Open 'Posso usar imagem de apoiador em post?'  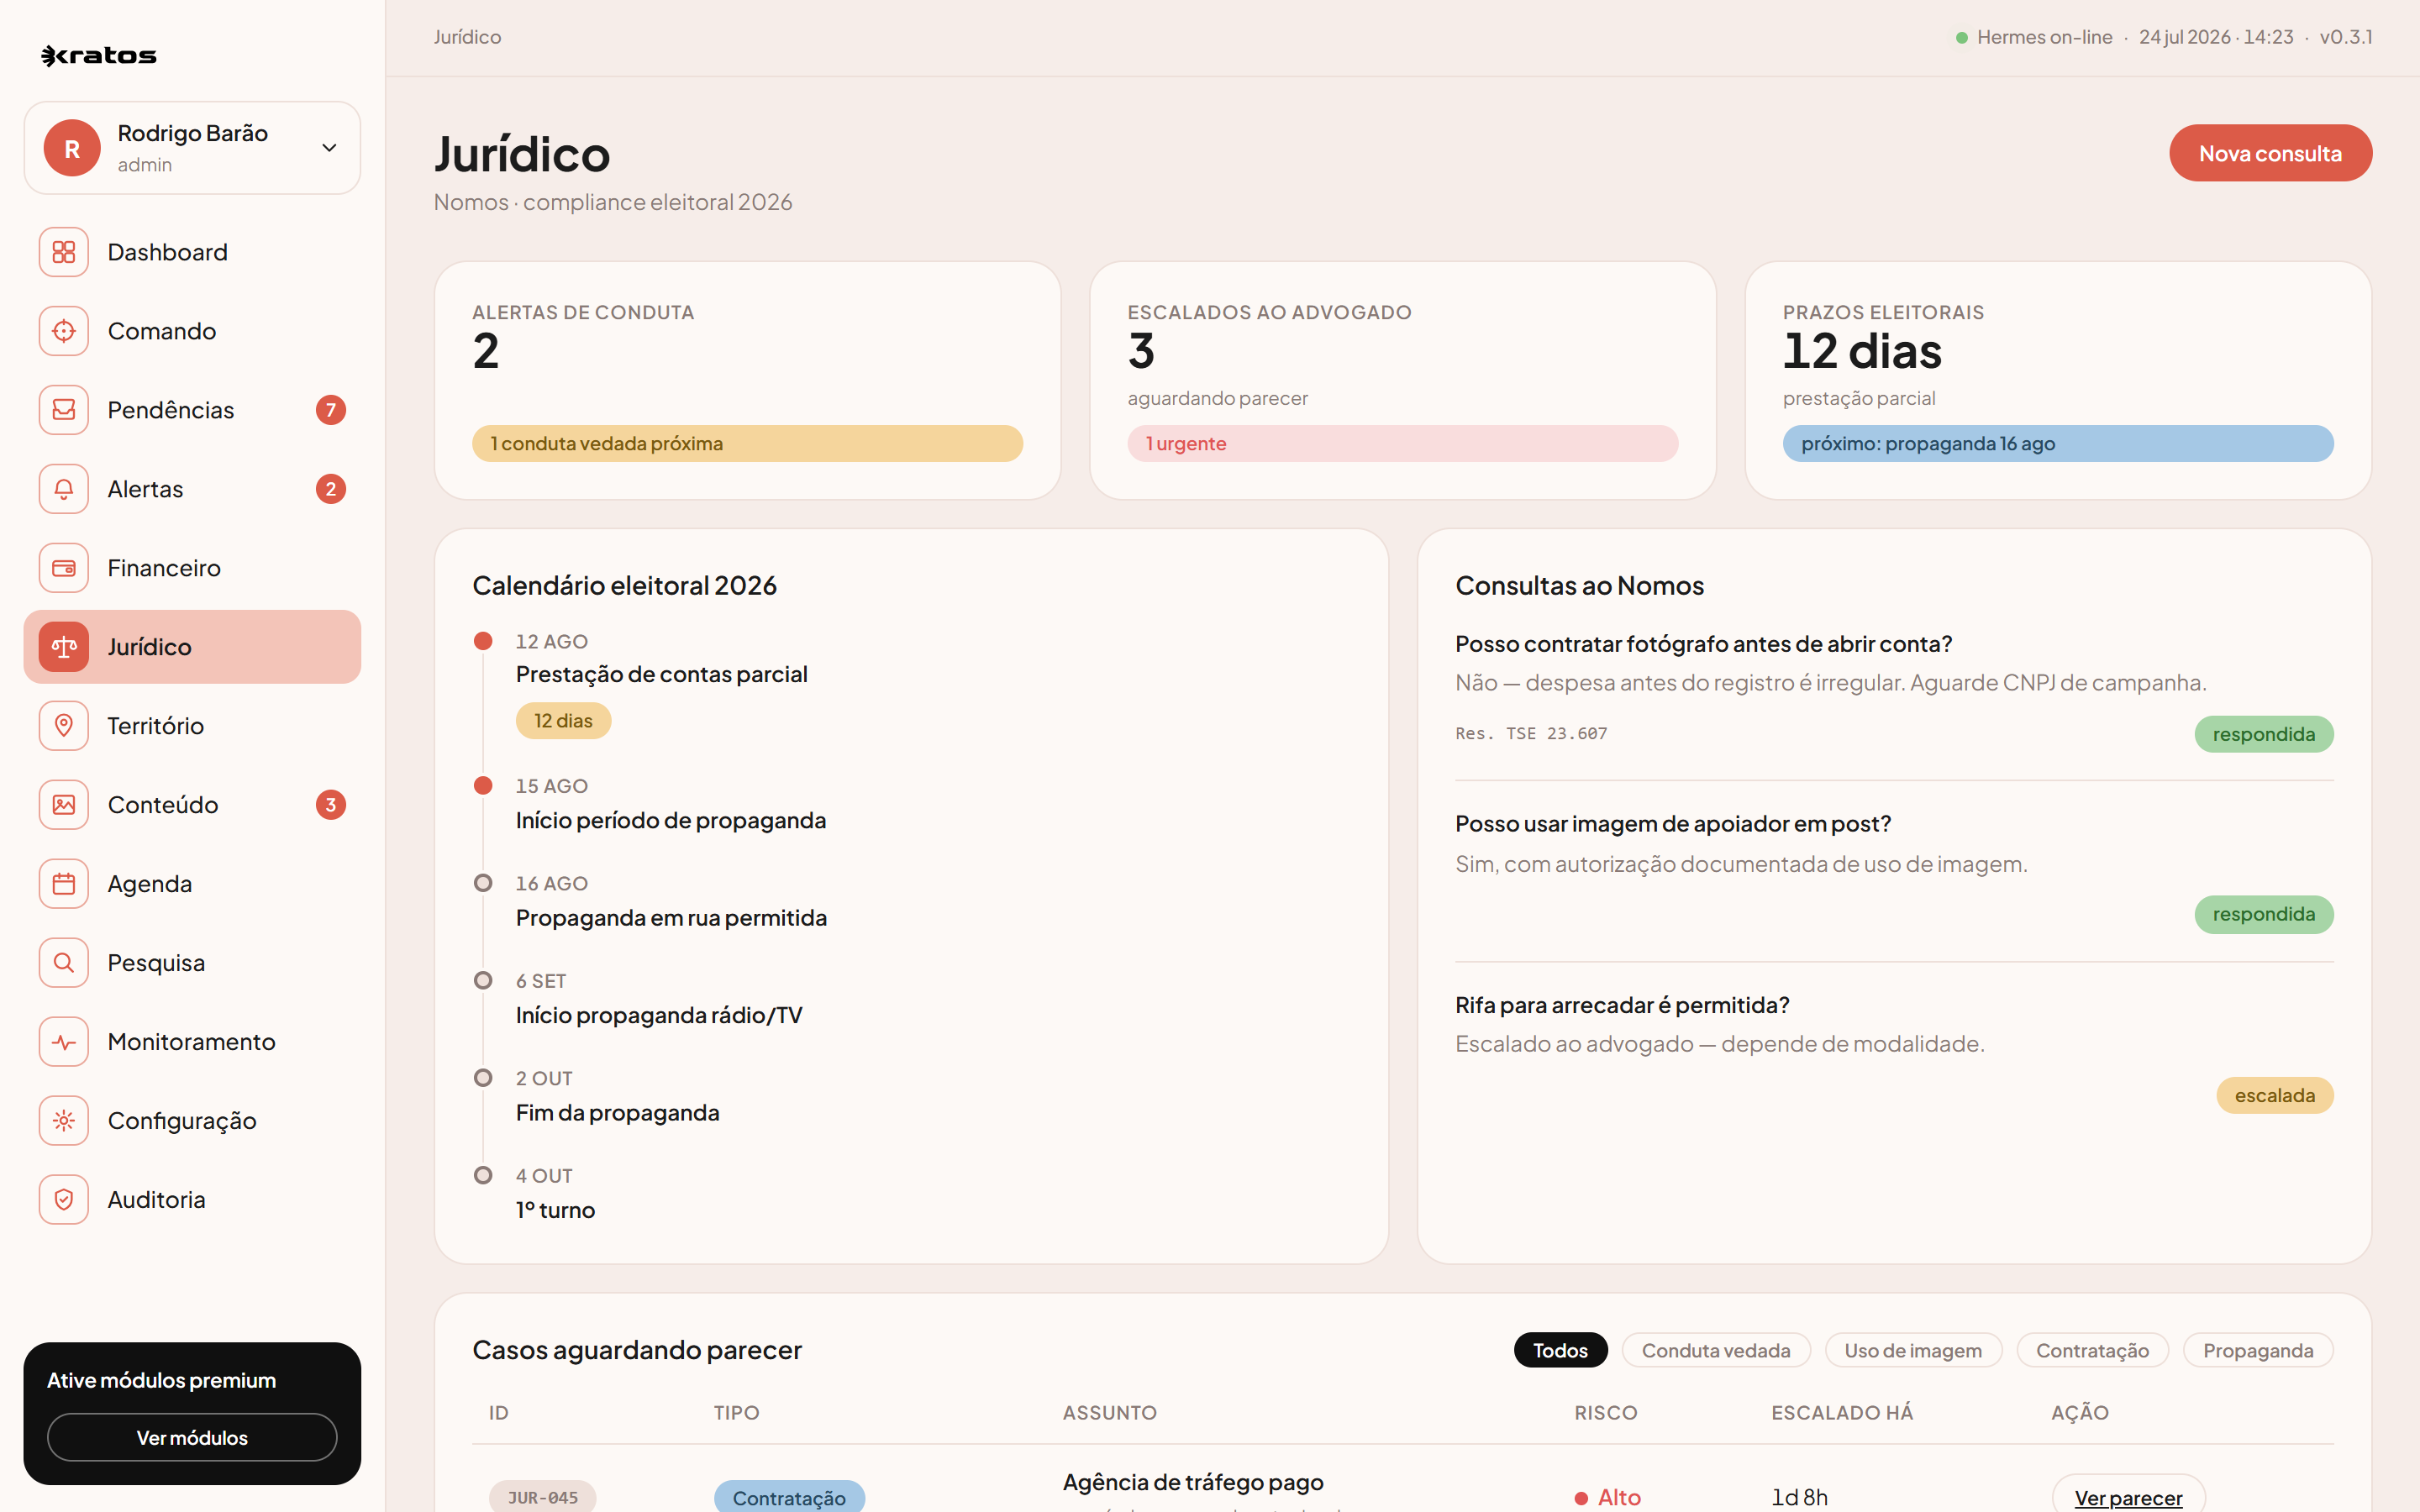pos(1673,824)
